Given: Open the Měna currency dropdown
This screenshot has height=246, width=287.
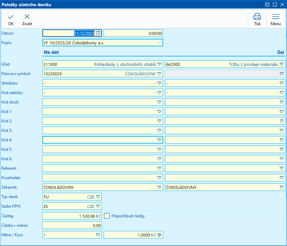Looking at the screenshot, I should [x=98, y=235].
